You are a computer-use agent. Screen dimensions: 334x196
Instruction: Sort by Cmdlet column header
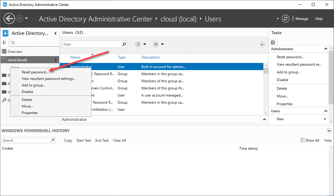pyautogui.click(x=7, y=148)
